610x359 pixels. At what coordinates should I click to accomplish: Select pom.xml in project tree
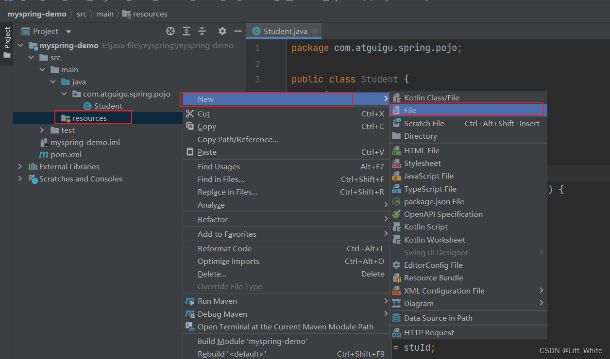[x=66, y=155]
